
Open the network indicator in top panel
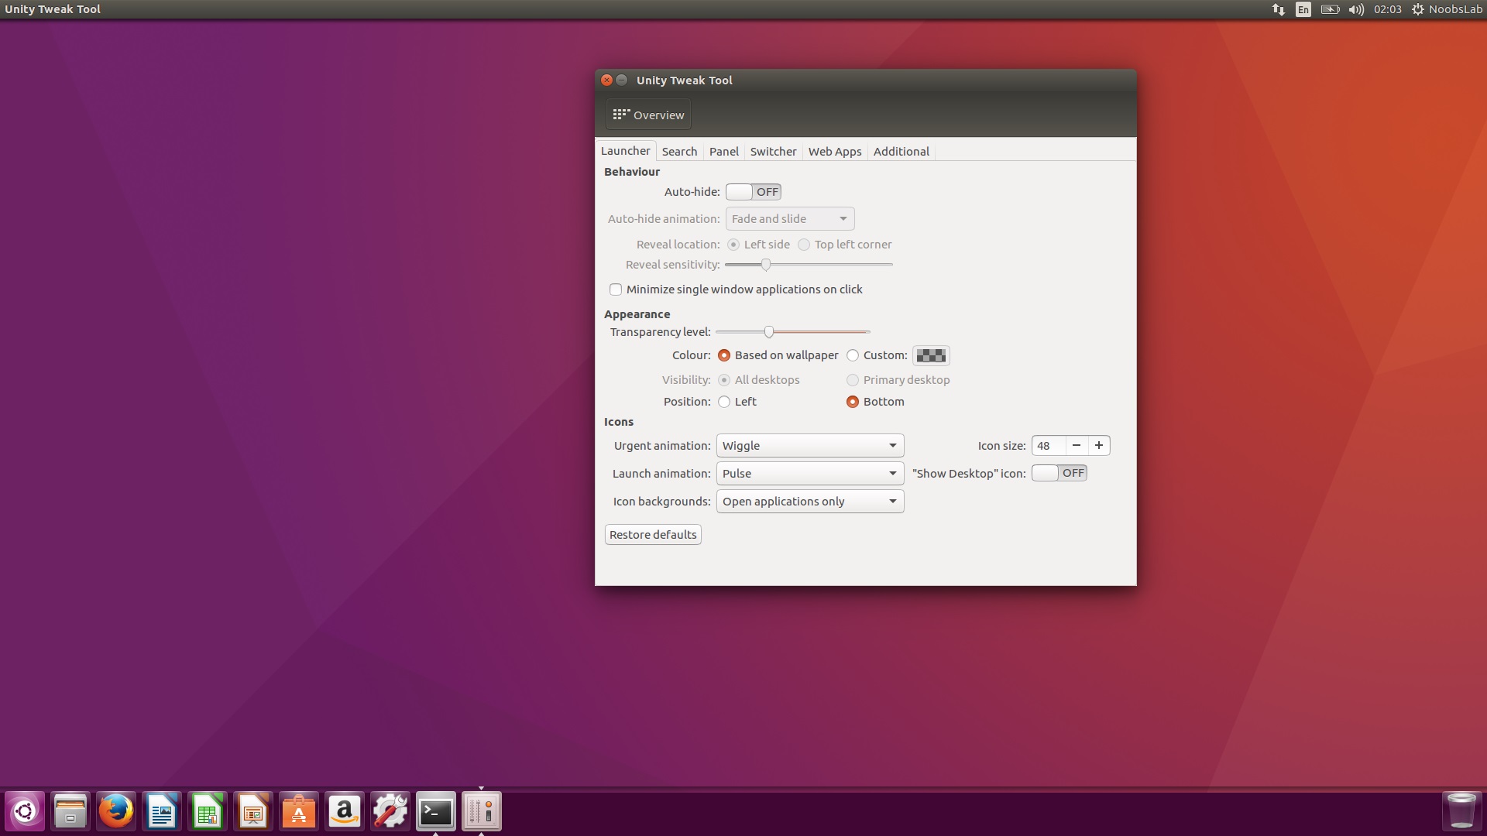pos(1278,9)
